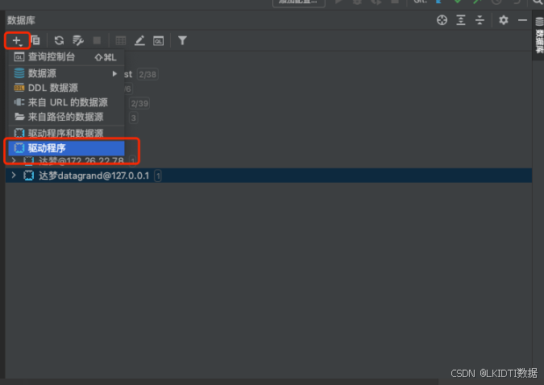Click the search magnifier at top right

[538, 2]
